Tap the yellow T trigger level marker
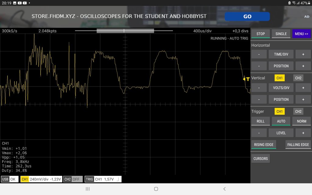 [x=246, y=79]
